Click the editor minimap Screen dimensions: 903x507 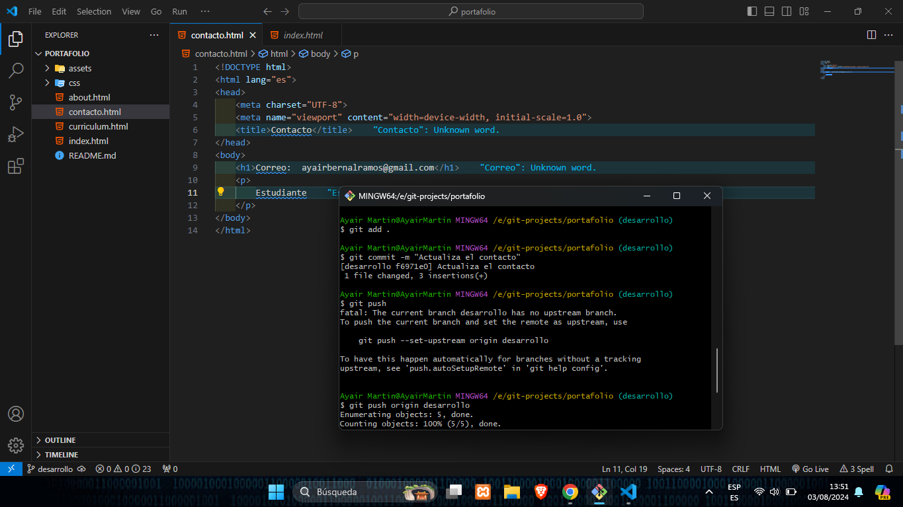tap(856, 69)
